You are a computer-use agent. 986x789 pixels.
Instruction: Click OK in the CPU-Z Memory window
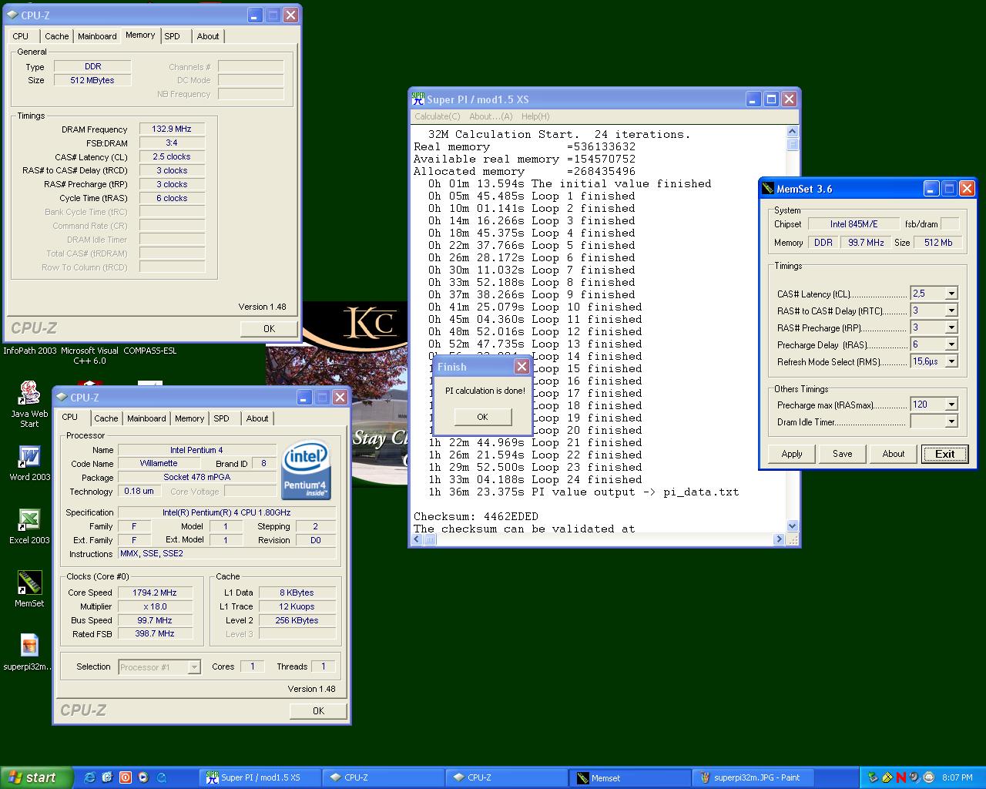pyautogui.click(x=269, y=328)
